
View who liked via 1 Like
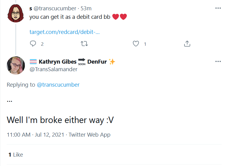16,154
